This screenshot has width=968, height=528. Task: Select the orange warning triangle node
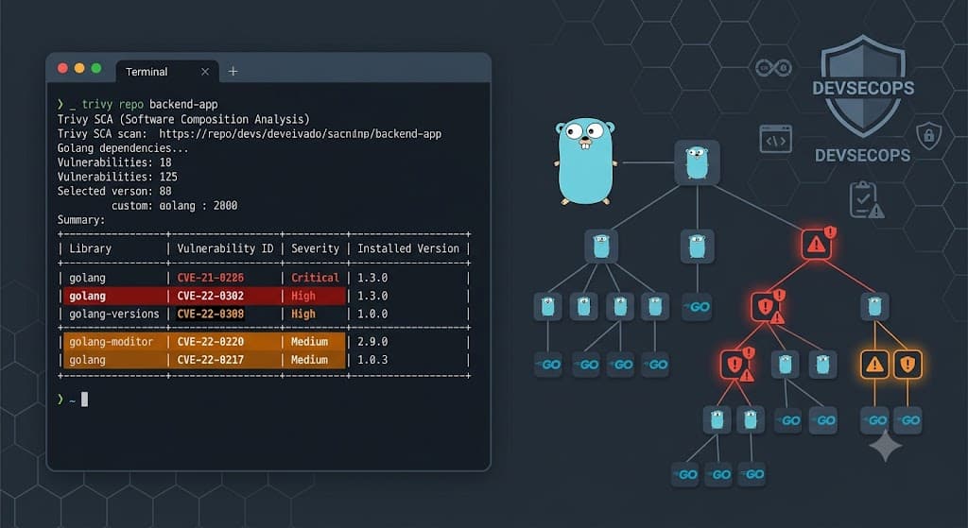874,365
